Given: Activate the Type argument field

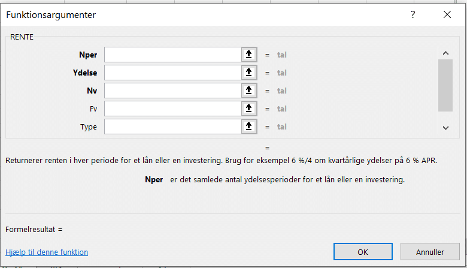Looking at the screenshot, I should [172, 127].
